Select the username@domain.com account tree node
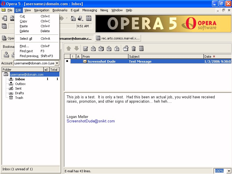The height and width of the screenshot is (174, 232). tap(35, 74)
